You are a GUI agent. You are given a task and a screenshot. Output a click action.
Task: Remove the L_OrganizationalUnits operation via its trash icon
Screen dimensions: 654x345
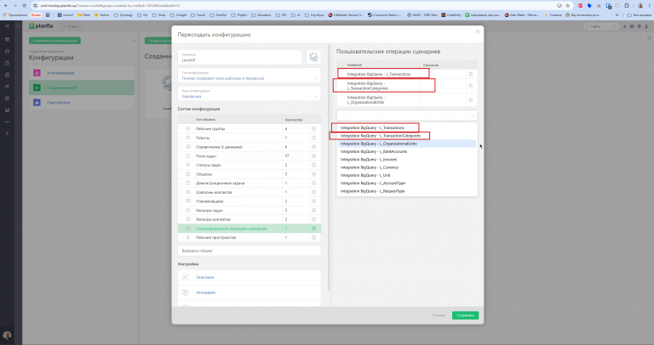[470, 99]
